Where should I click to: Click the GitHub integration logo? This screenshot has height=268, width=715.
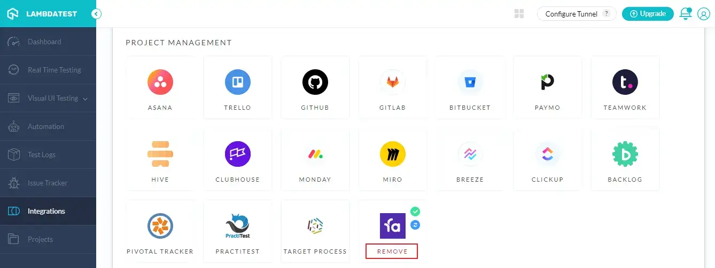[315, 82]
